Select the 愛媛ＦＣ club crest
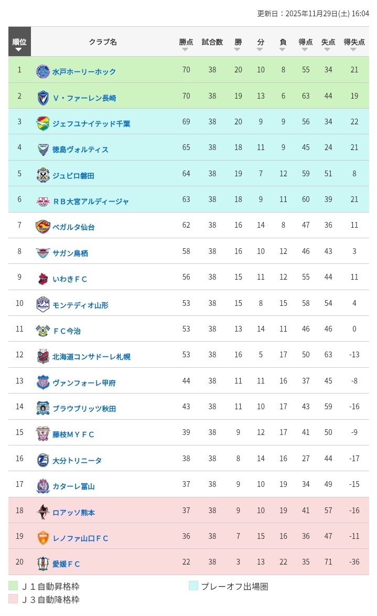The width and height of the screenshot is (377, 616). tap(42, 562)
